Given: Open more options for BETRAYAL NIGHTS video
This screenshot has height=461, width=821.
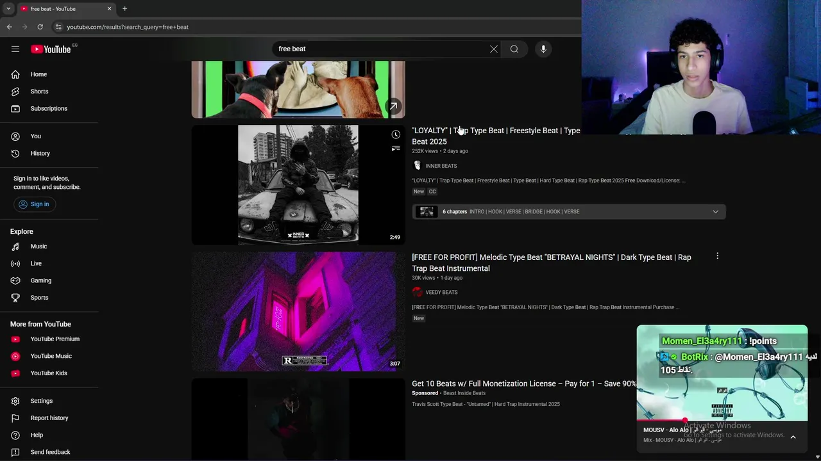Looking at the screenshot, I should point(717,256).
